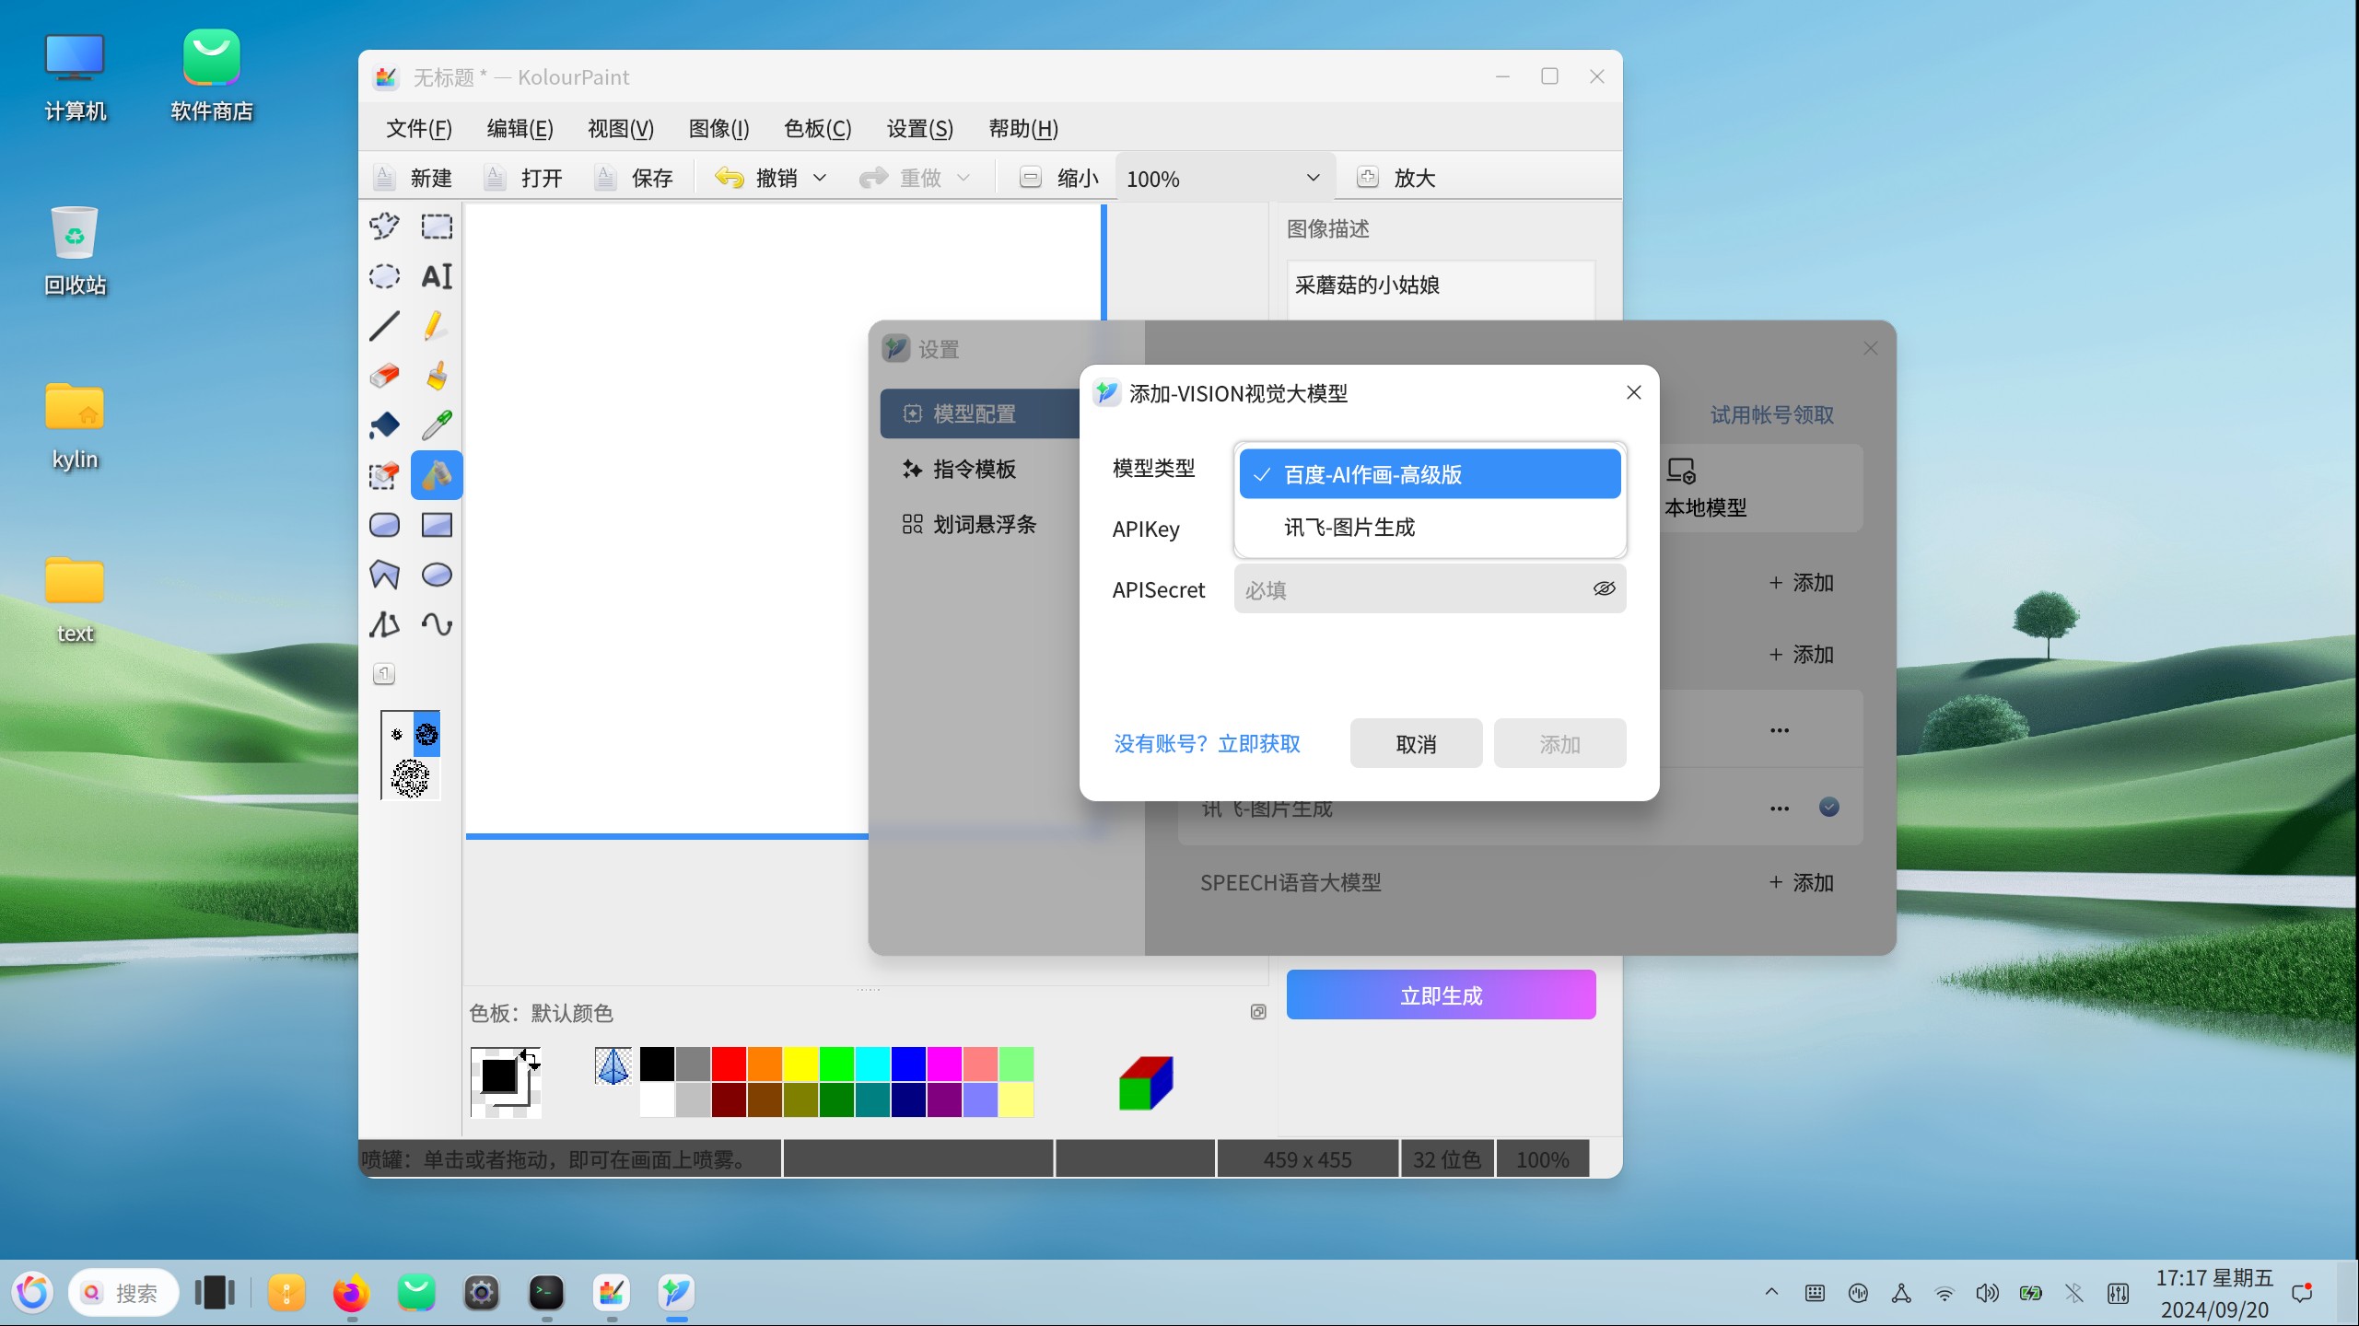Select the Flood Fill tool

384,425
